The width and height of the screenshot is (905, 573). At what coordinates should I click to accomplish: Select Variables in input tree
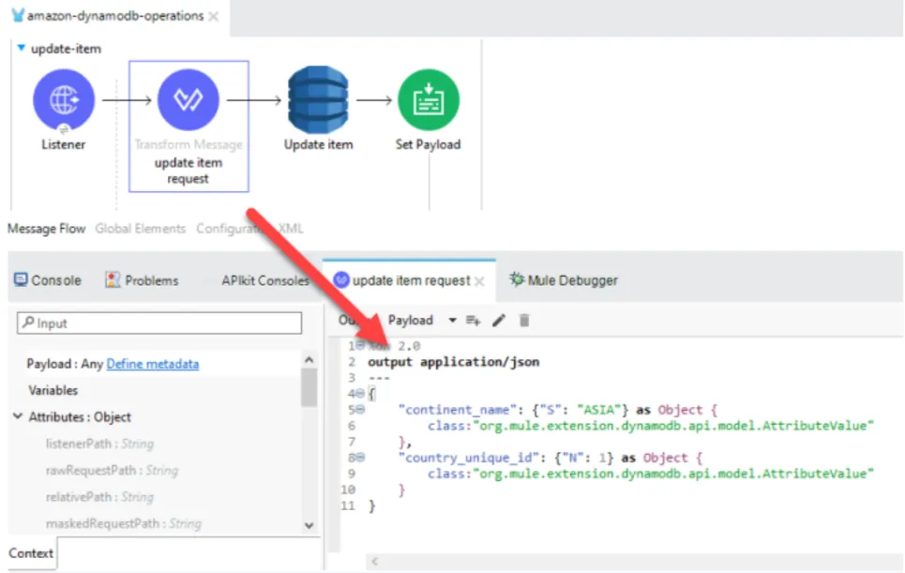pos(53,391)
